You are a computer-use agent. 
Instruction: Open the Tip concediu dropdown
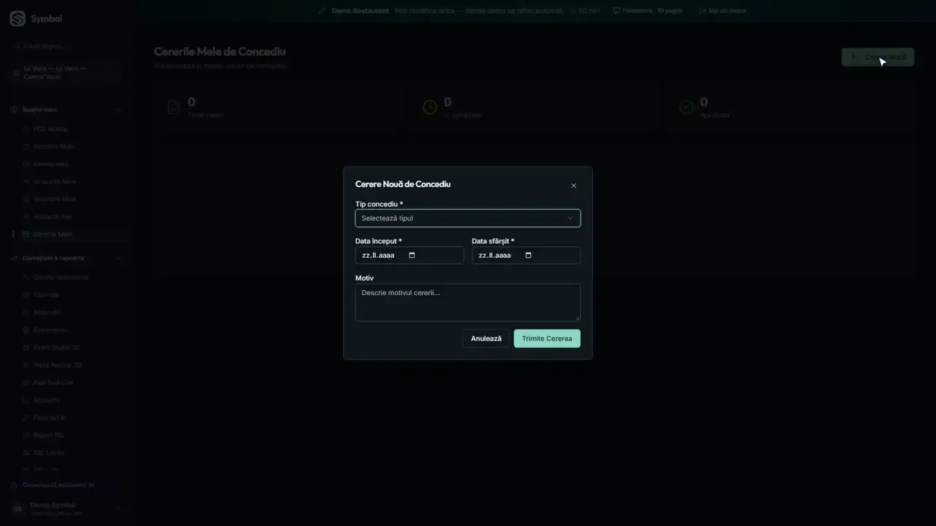click(468, 218)
